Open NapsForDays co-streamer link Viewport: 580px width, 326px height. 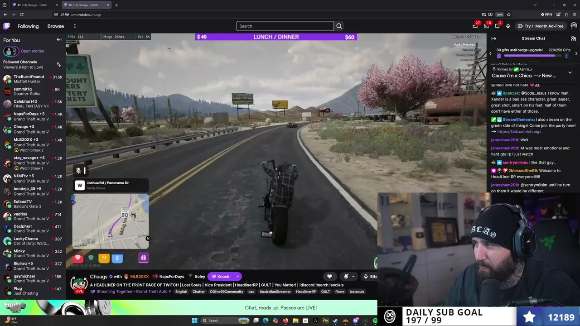(172, 277)
